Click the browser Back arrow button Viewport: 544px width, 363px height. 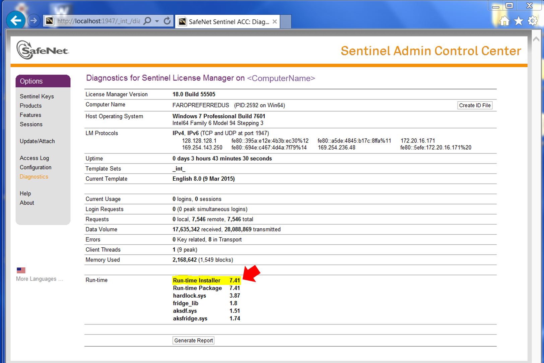[x=15, y=21]
